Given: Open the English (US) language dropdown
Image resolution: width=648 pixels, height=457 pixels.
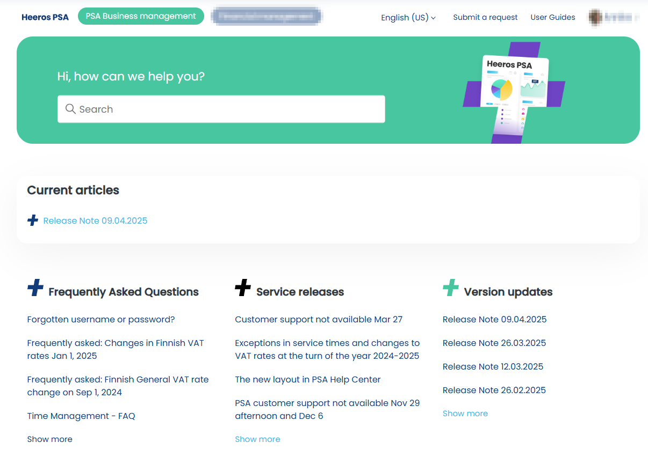Looking at the screenshot, I should pos(408,18).
